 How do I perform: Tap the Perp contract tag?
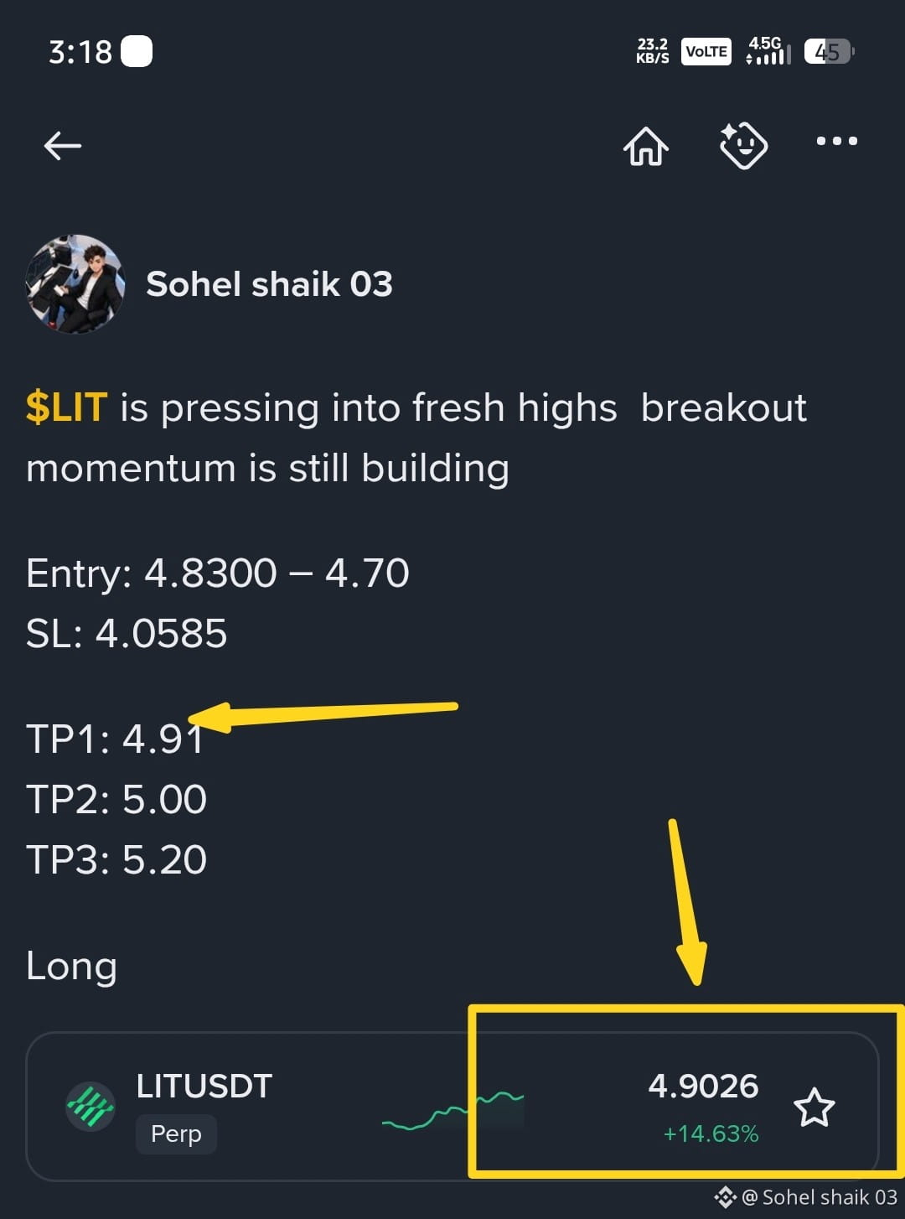point(176,1133)
